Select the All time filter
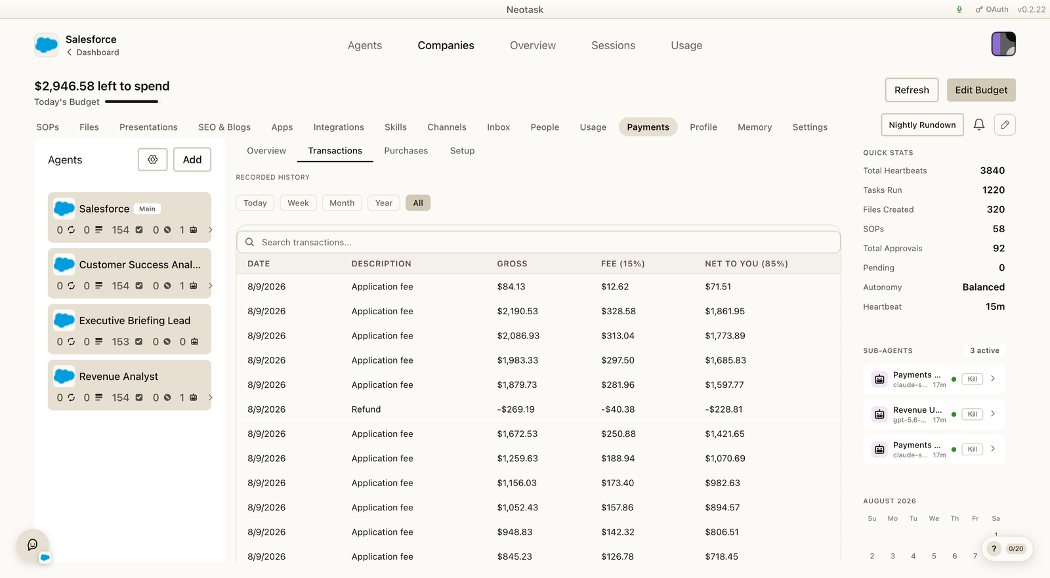 coord(418,203)
